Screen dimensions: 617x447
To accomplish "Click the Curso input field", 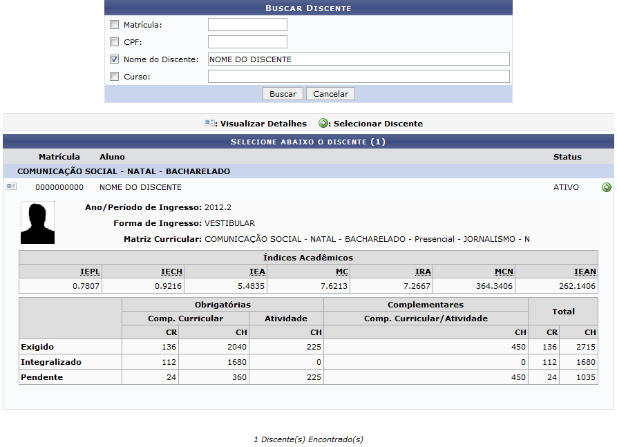I will pyautogui.click(x=358, y=77).
